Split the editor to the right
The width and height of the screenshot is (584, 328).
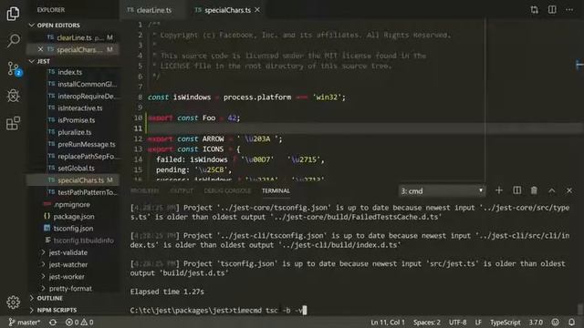coord(552,10)
